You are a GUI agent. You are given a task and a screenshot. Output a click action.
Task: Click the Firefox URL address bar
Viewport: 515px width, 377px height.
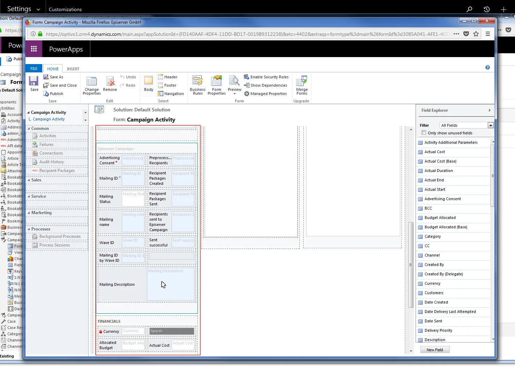click(x=247, y=34)
